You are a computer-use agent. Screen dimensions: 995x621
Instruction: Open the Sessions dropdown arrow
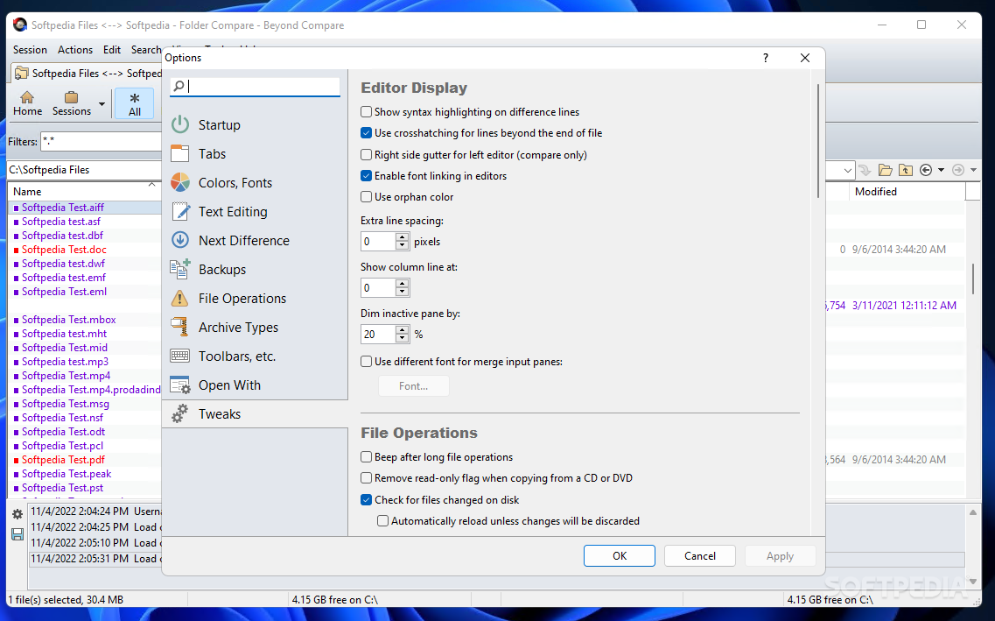[x=102, y=104]
